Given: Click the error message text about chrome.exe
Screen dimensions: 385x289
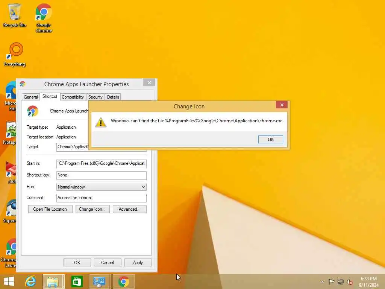Looking at the screenshot, I should pos(197,121).
